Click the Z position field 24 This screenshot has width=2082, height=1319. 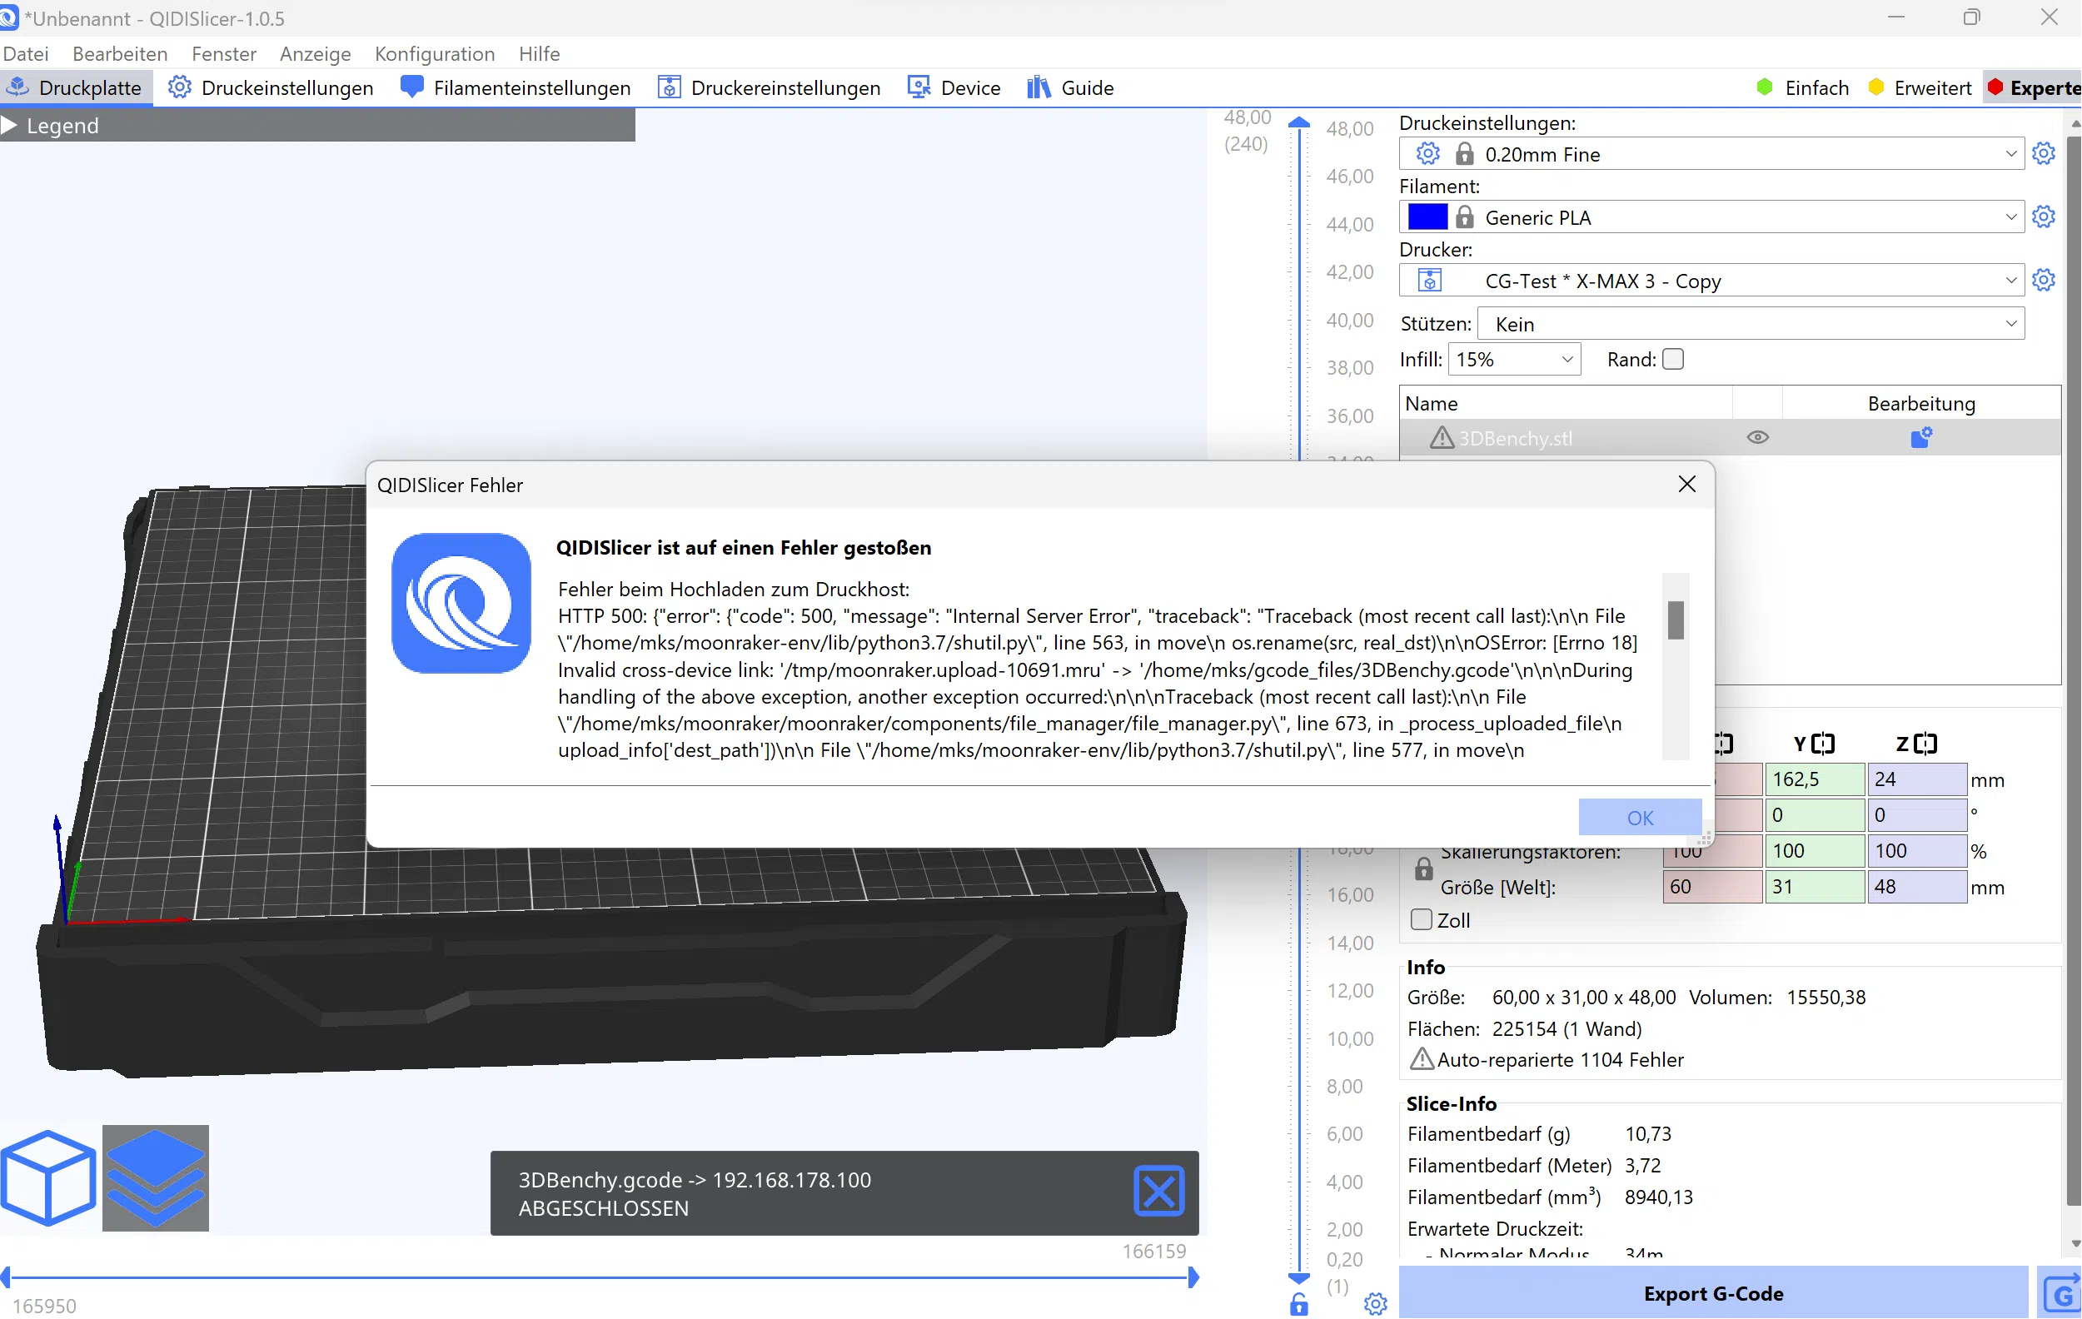click(1916, 779)
